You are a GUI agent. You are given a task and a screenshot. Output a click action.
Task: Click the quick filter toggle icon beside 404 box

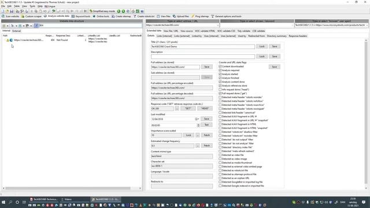point(36,25)
